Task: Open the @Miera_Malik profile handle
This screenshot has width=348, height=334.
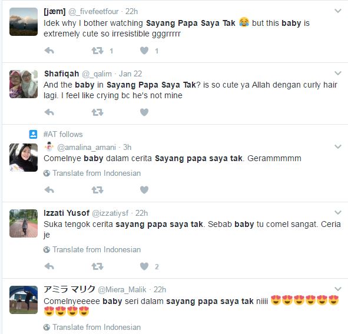Action: tap(122, 289)
